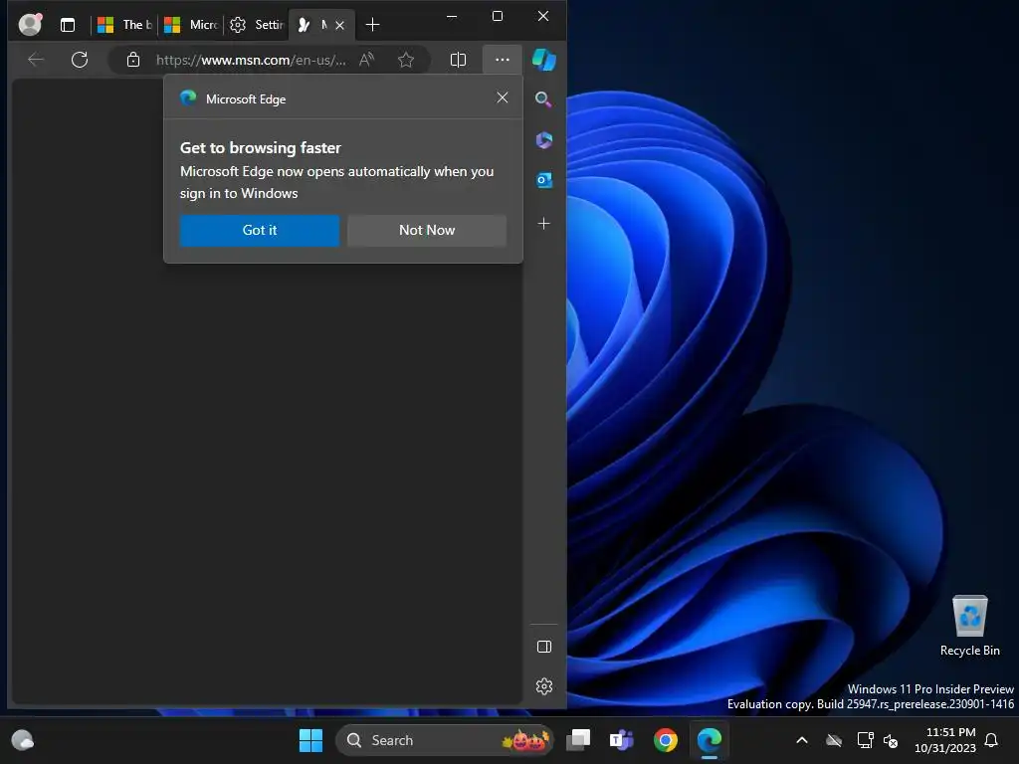The height and width of the screenshot is (764, 1019).
Task: View site information lock icon
Action: tap(133, 60)
